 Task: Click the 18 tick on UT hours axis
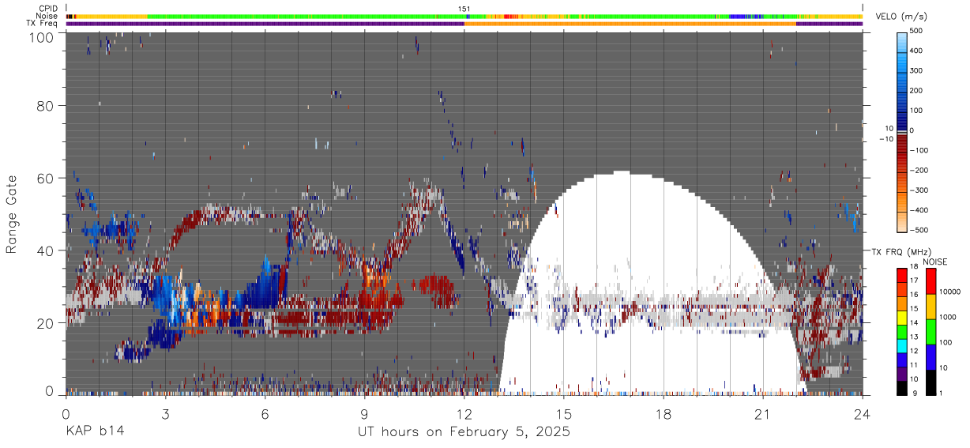click(664, 413)
